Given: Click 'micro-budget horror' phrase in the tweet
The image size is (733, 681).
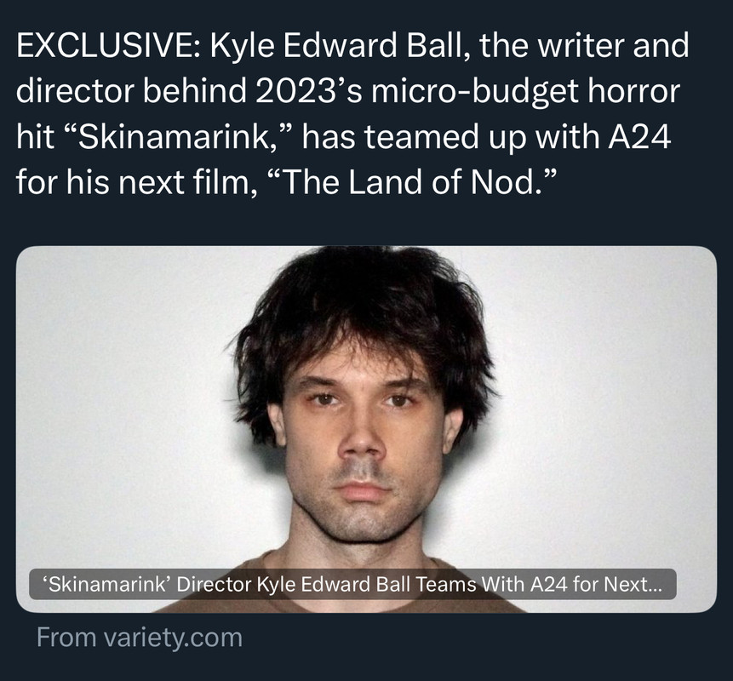Looking at the screenshot, I should [x=525, y=92].
